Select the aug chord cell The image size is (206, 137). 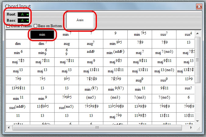tap(67, 44)
